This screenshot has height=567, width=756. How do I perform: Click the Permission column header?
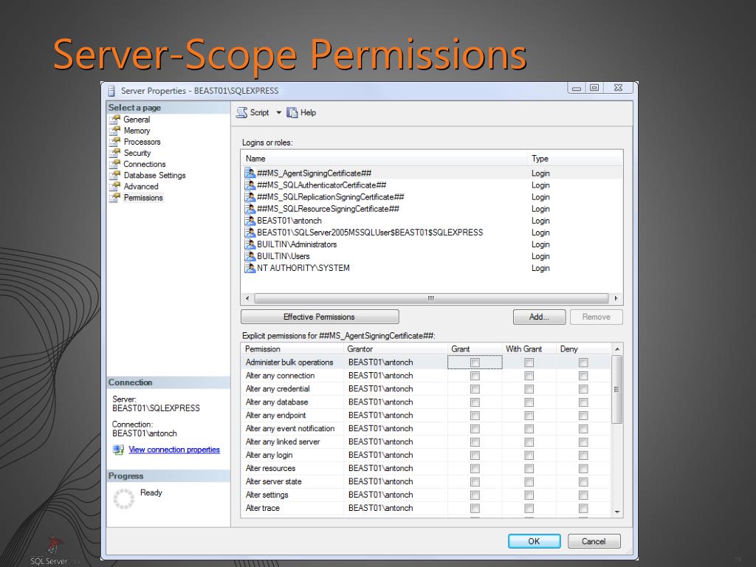point(292,349)
